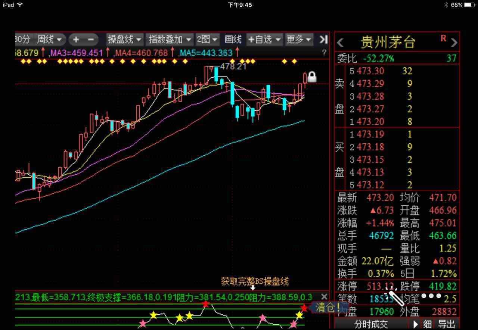Zoom out chart with the minus button
This screenshot has width=478, height=330.
click(91, 39)
